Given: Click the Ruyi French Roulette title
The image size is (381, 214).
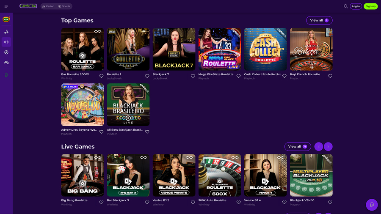Looking at the screenshot, I should click(x=305, y=74).
